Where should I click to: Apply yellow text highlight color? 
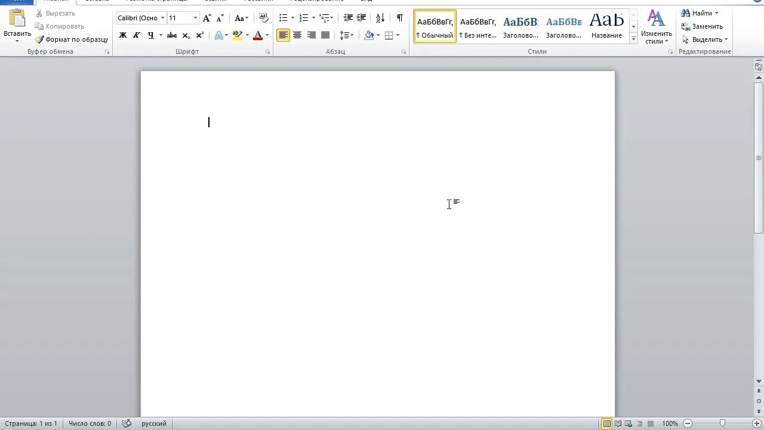pyautogui.click(x=238, y=35)
